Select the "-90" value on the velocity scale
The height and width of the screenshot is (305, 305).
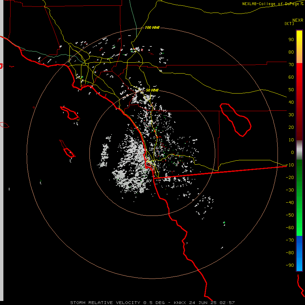pyautogui.click(x=290, y=265)
